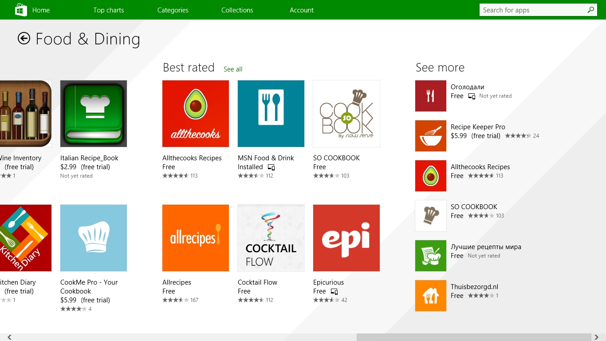Click the Best rated heading
The height and width of the screenshot is (341, 606).
click(189, 67)
